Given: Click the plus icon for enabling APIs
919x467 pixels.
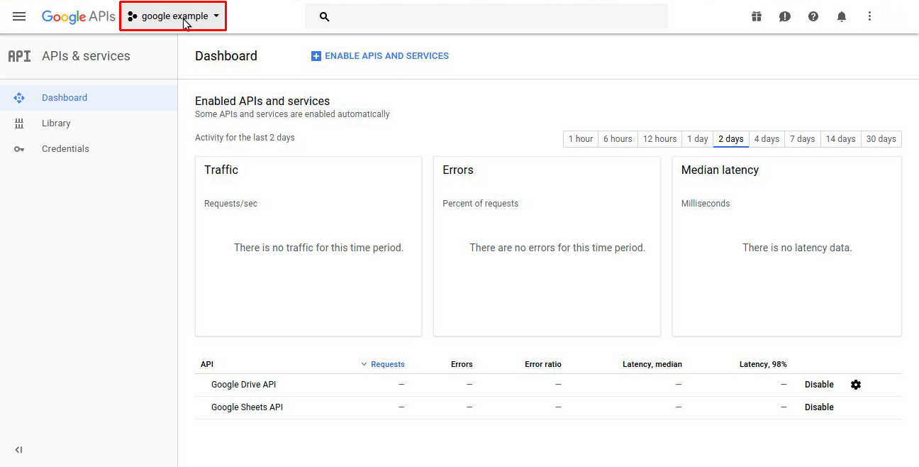Looking at the screenshot, I should [316, 56].
